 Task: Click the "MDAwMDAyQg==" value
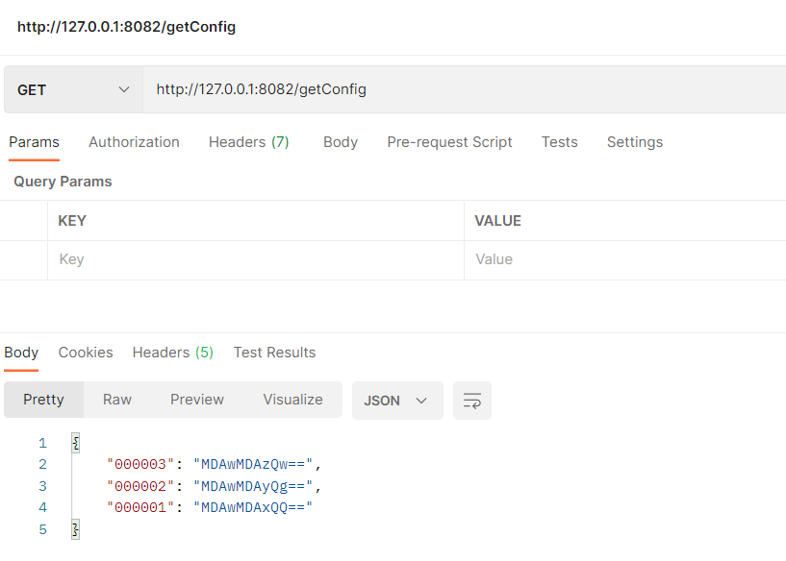tap(253, 486)
